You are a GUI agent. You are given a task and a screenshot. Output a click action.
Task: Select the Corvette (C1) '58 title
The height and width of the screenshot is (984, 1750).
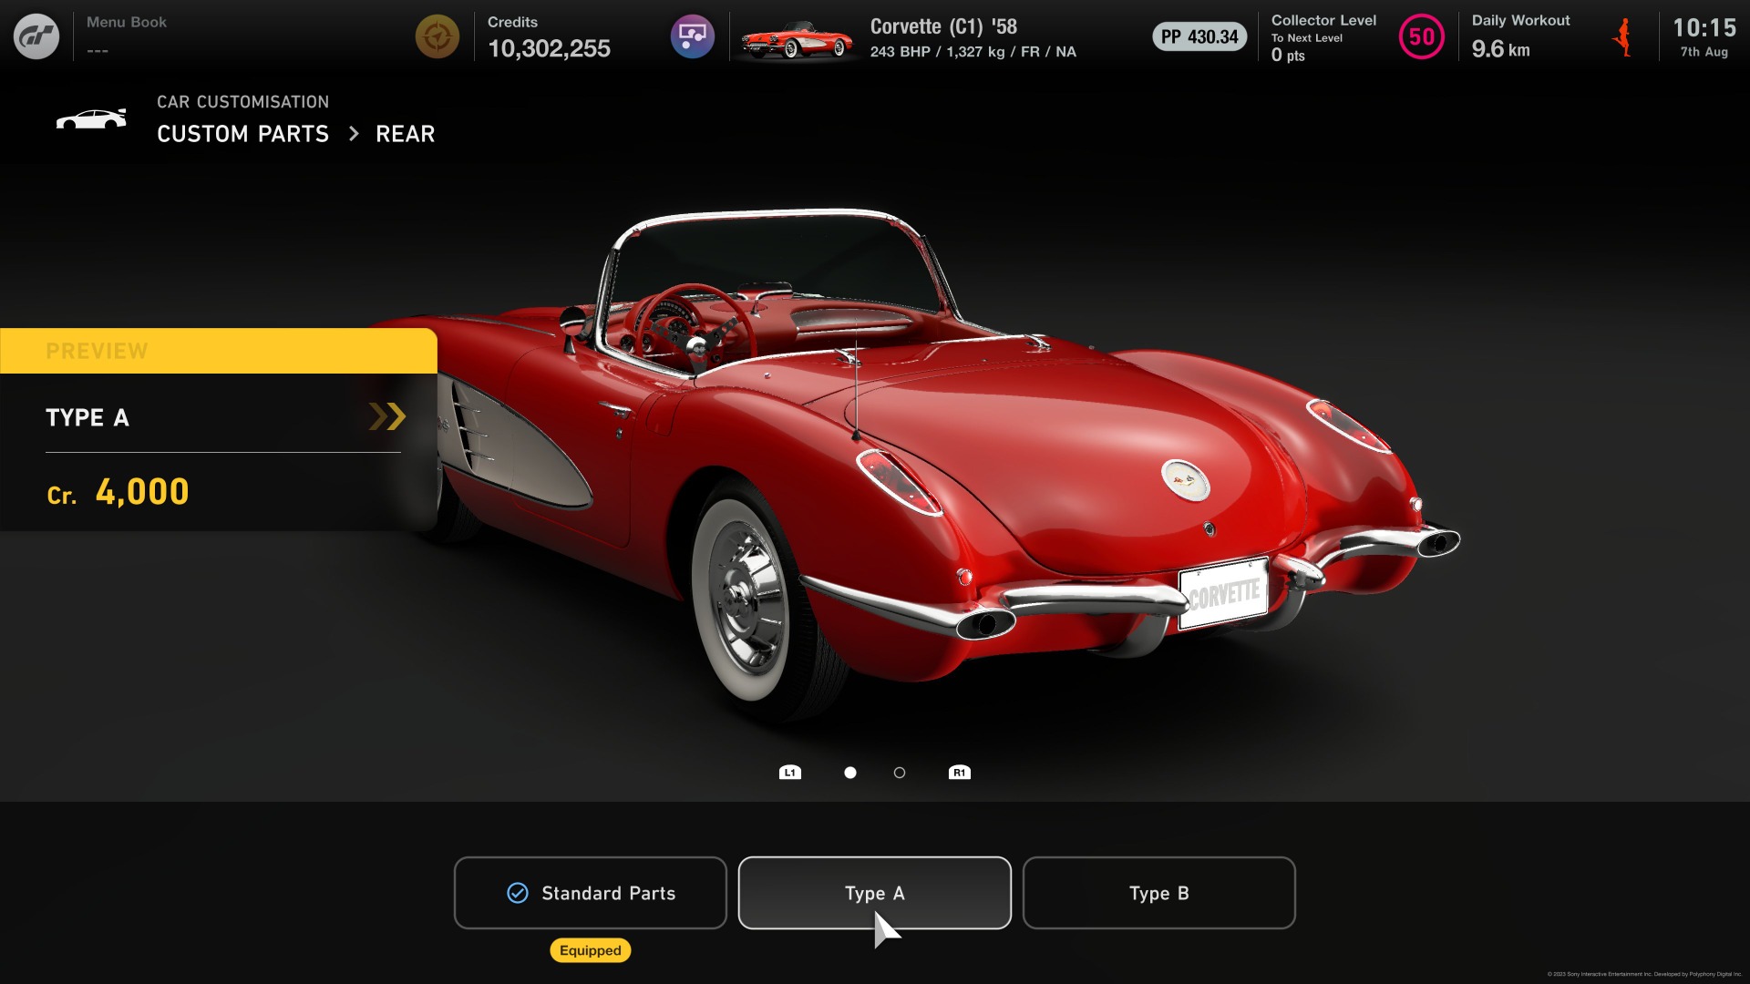[x=943, y=26]
